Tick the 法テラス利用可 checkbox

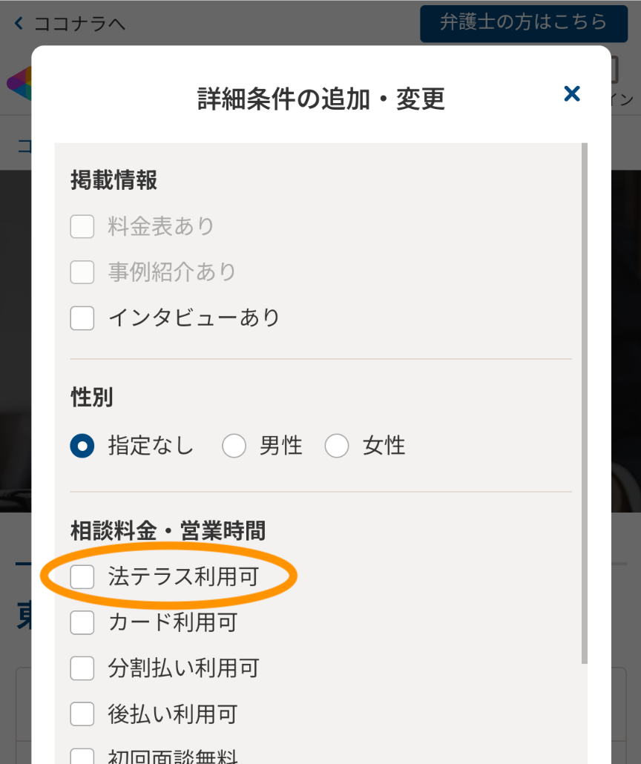(82, 576)
